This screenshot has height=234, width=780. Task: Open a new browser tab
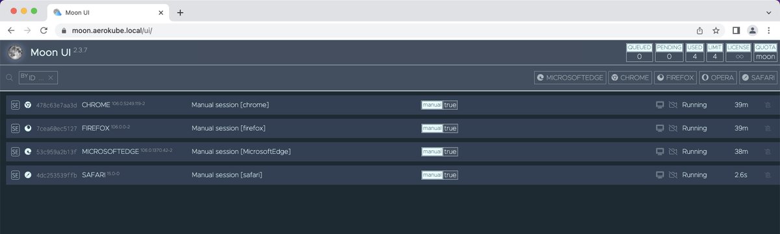pyautogui.click(x=180, y=12)
